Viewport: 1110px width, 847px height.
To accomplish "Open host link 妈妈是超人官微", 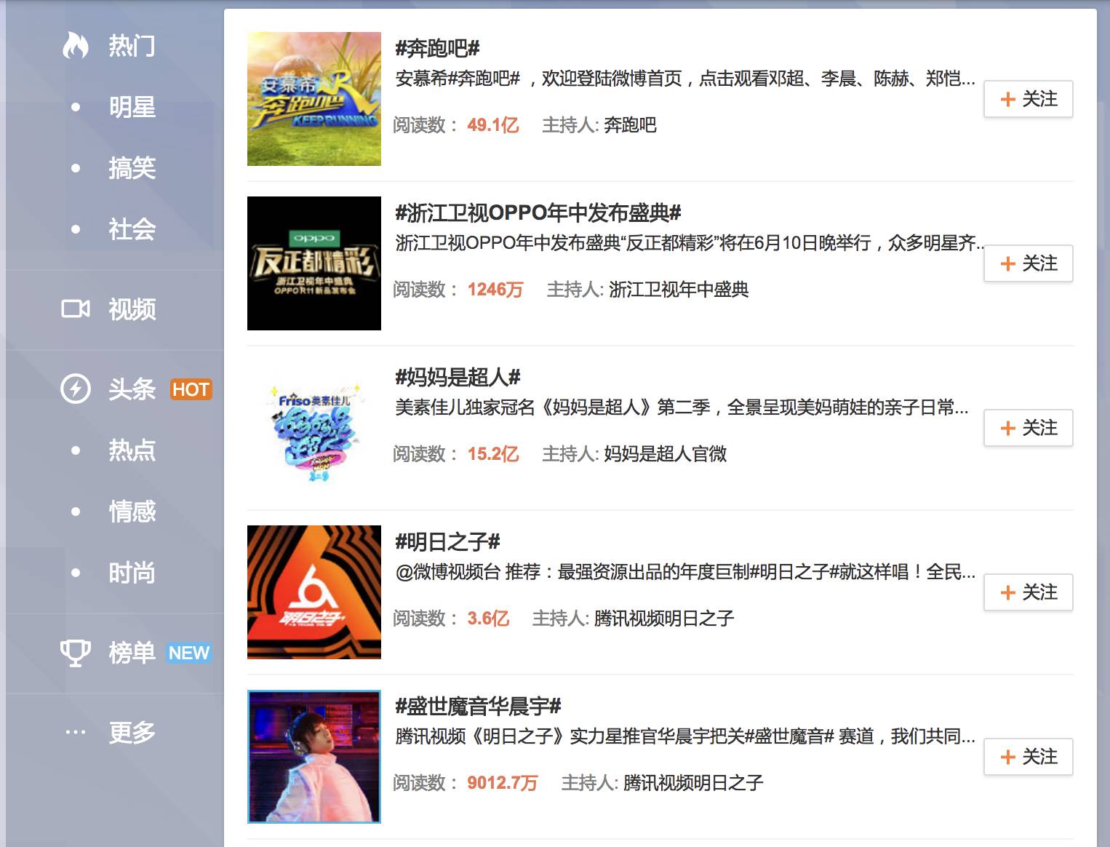I will click(666, 454).
